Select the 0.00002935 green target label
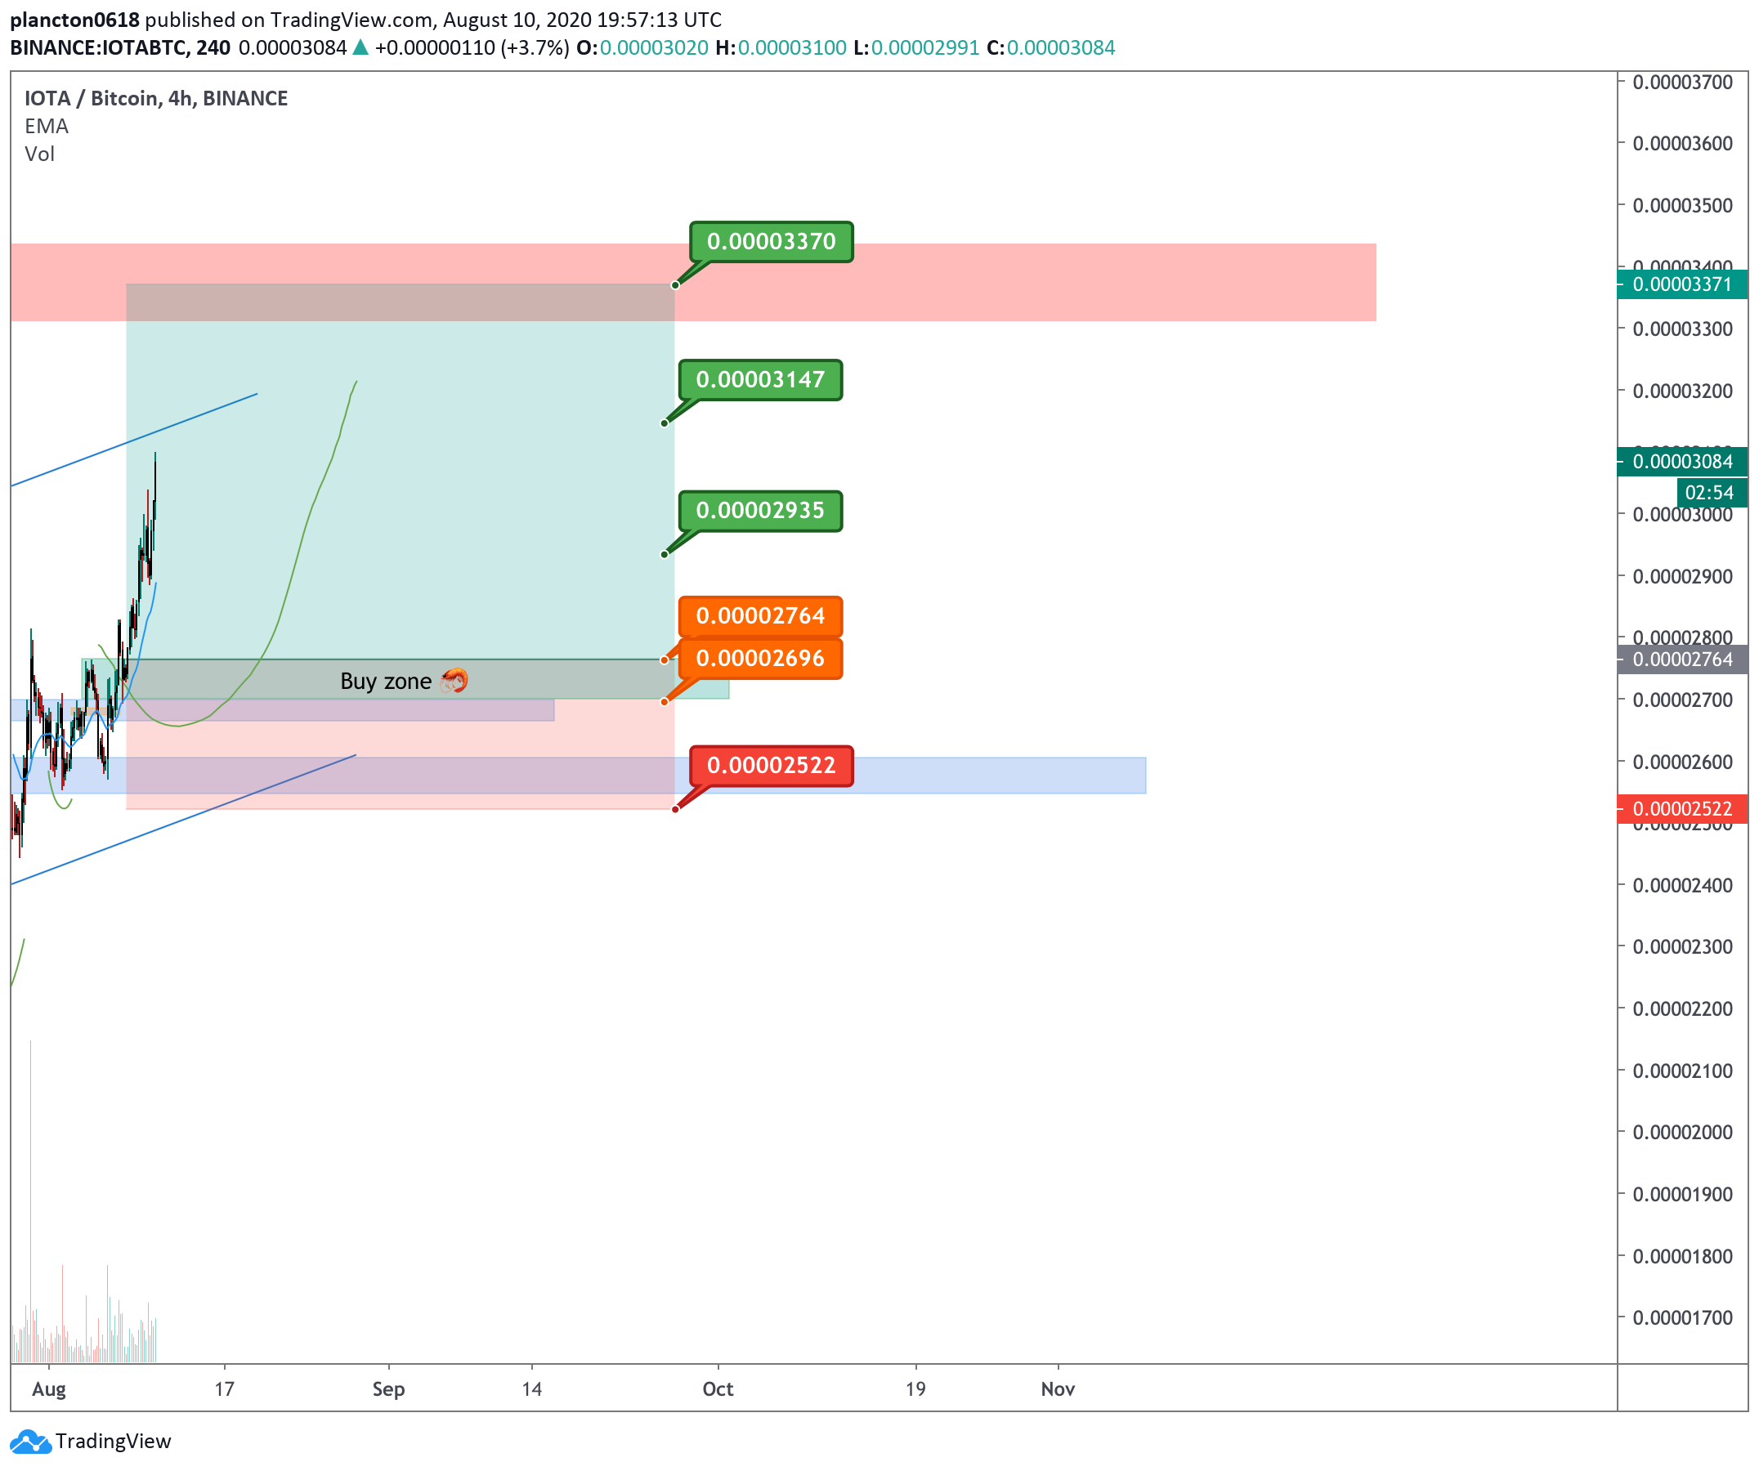 [x=760, y=511]
